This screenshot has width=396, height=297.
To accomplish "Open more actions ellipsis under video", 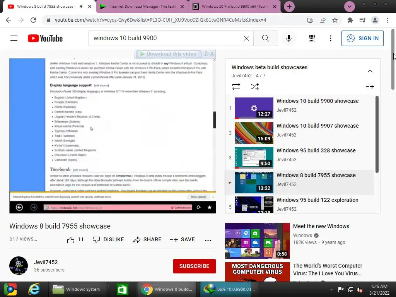I will [x=208, y=240].
